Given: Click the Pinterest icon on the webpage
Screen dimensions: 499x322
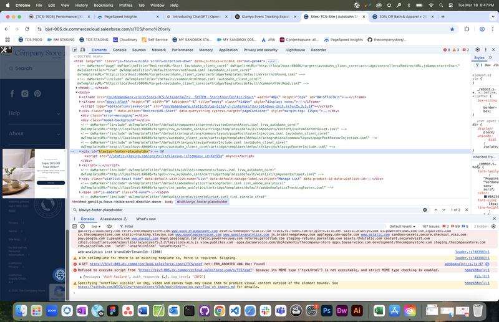Looking at the screenshot, I should tap(37, 93).
